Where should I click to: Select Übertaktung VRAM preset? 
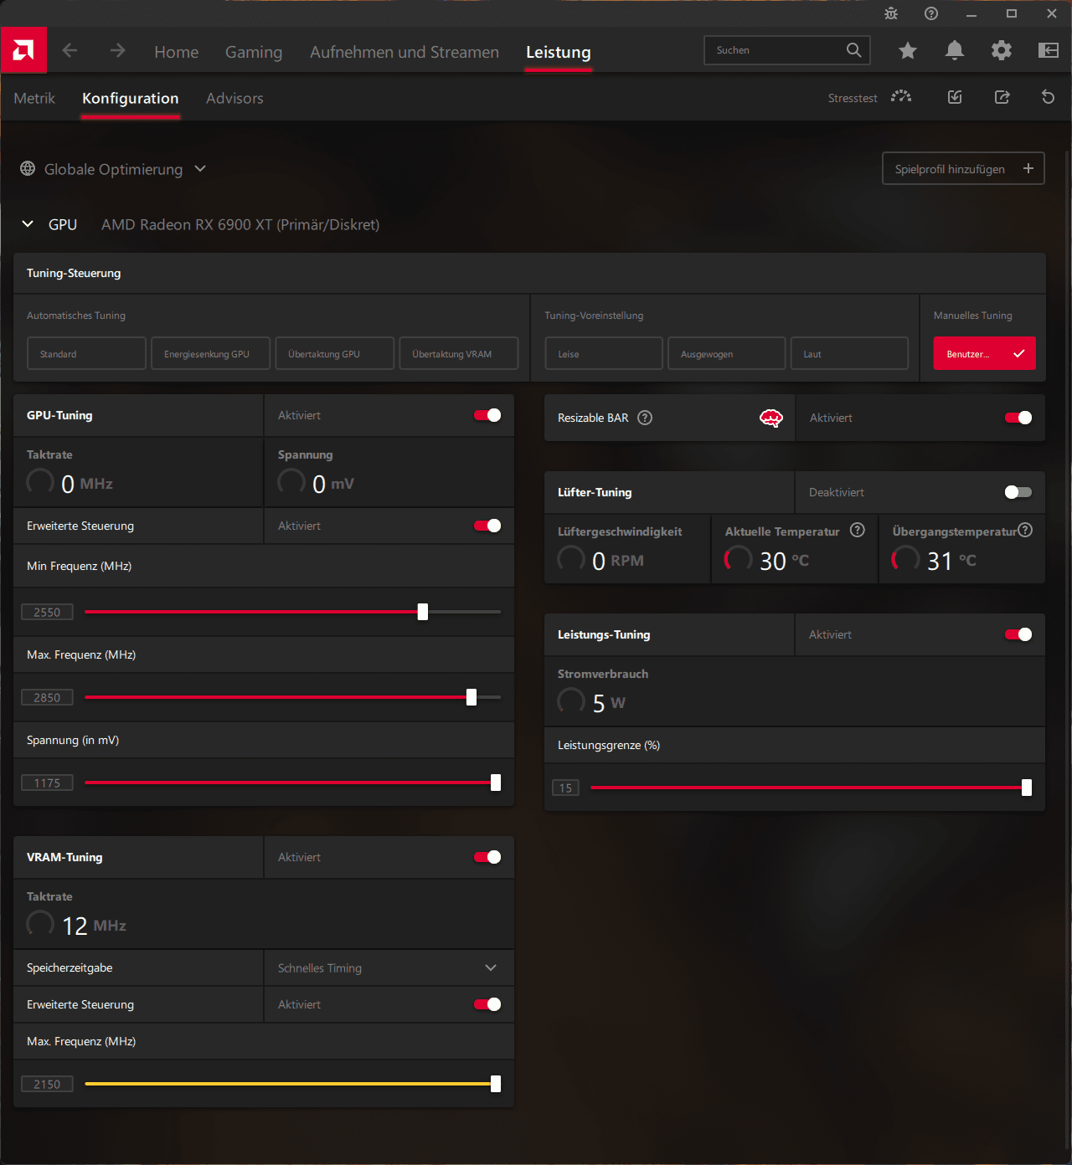(458, 353)
